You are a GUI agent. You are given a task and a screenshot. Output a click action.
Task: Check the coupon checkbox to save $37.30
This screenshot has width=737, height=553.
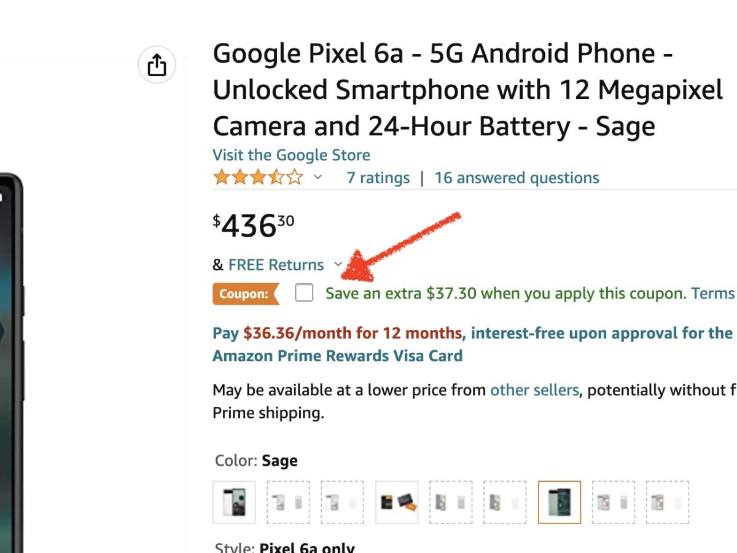click(304, 293)
